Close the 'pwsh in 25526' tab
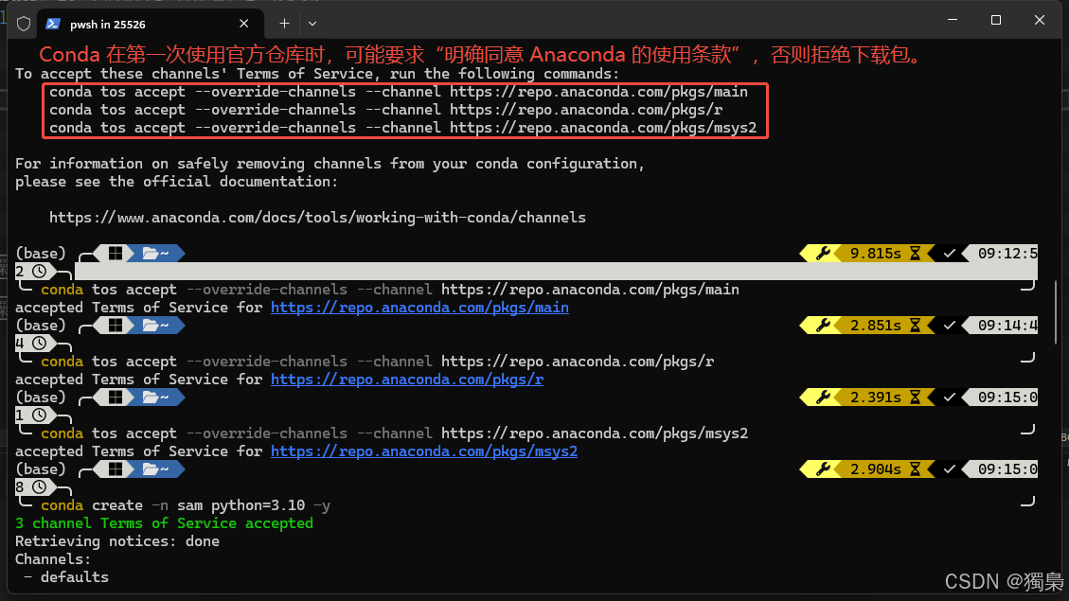1069x601 pixels. (243, 24)
